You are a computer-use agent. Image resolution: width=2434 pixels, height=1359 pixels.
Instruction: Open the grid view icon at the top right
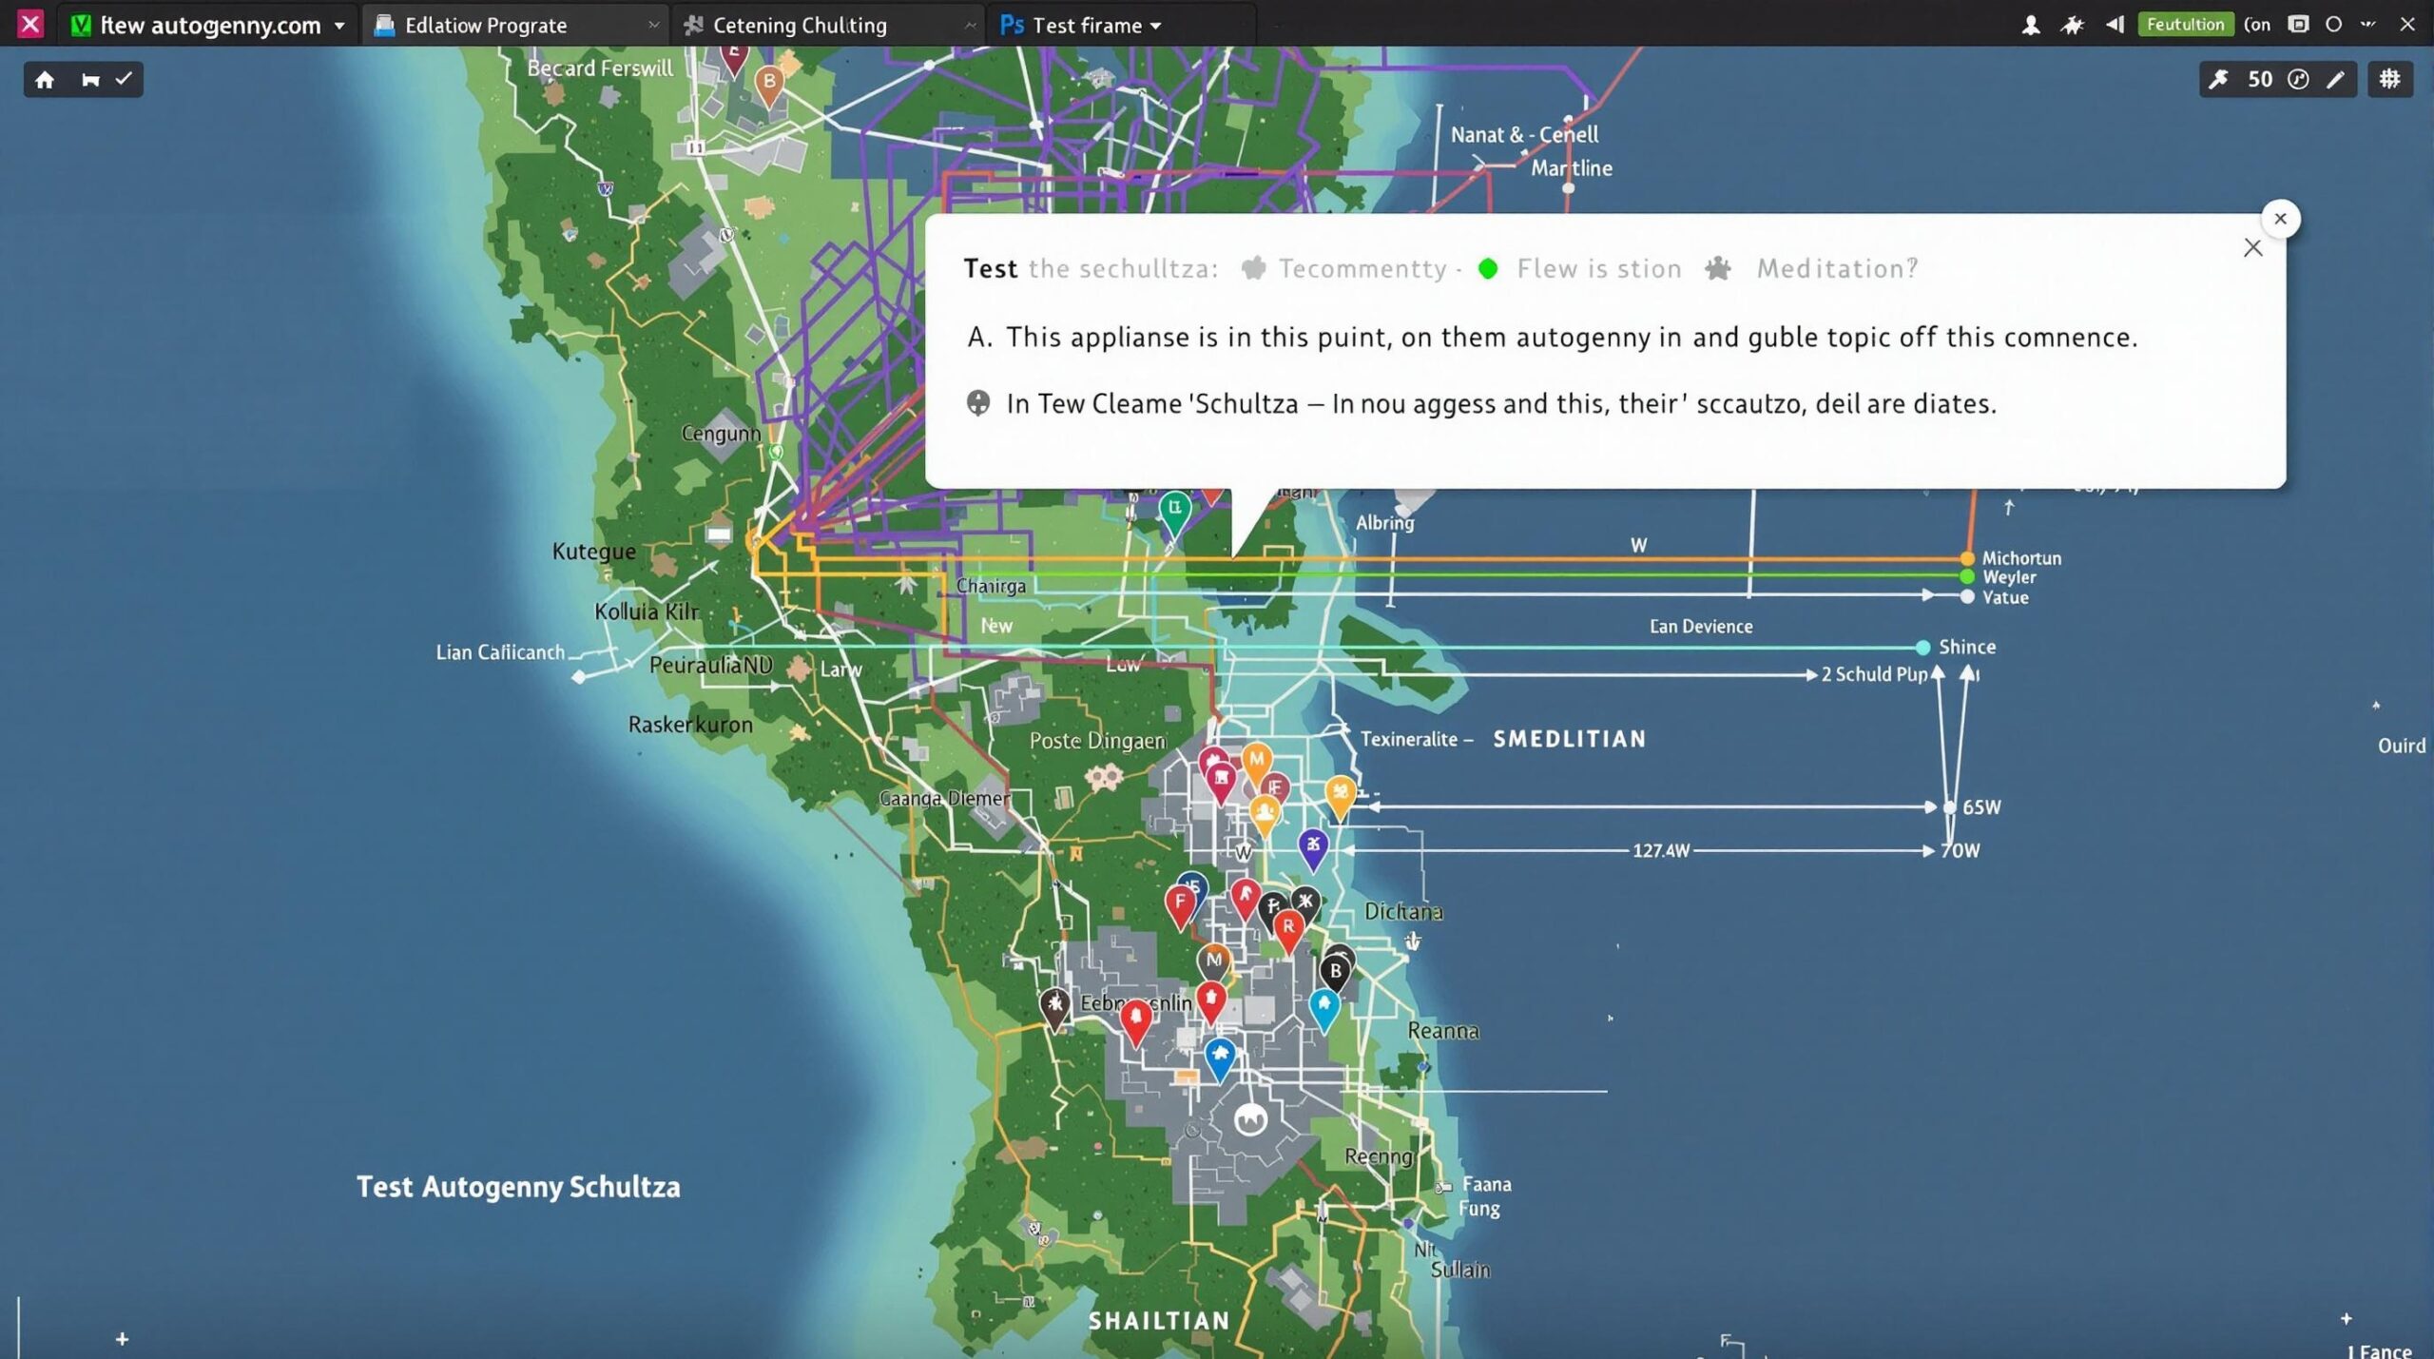2389,80
